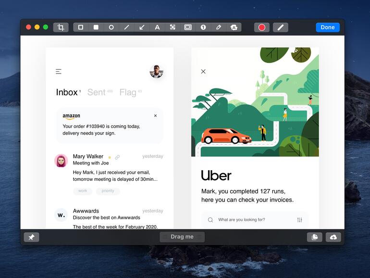Click 'Mark, you completed 127 runs' text
Viewport: 370px width, 278px height.
click(x=243, y=191)
